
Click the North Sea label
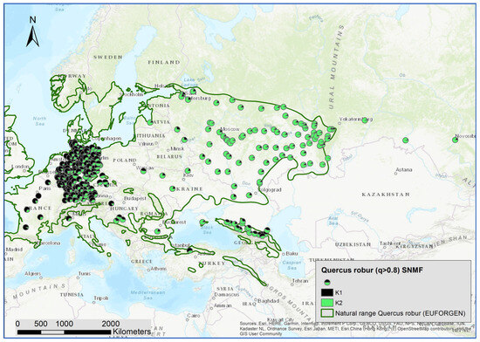click(40, 121)
